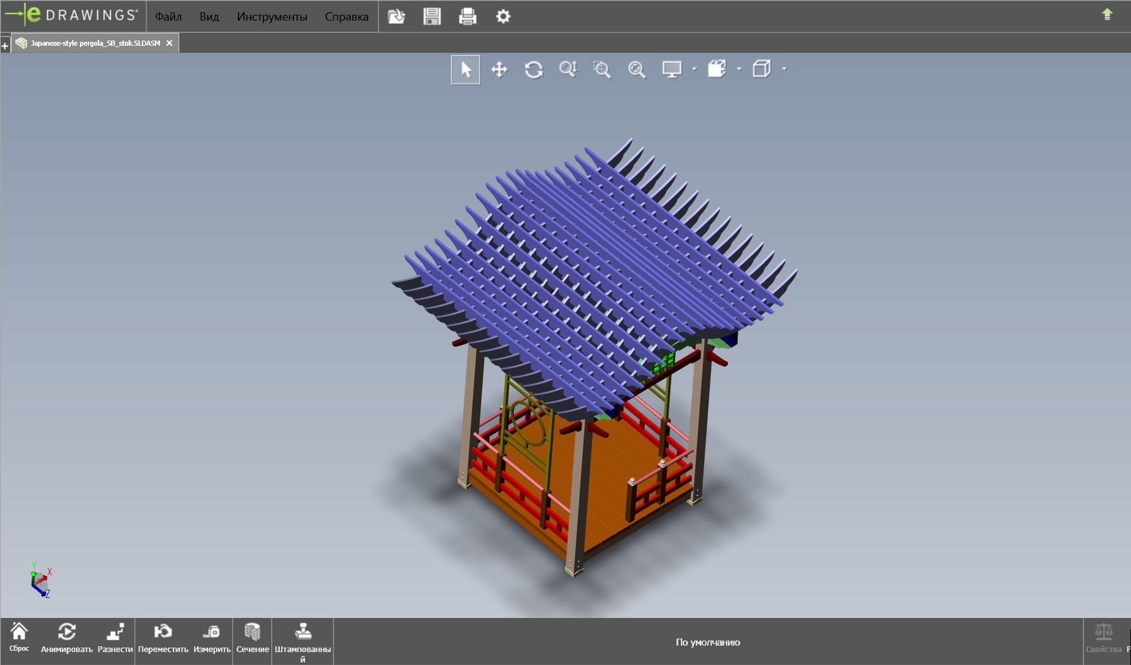The image size is (1131, 665).
Task: Click the Print icon
Action: (467, 17)
